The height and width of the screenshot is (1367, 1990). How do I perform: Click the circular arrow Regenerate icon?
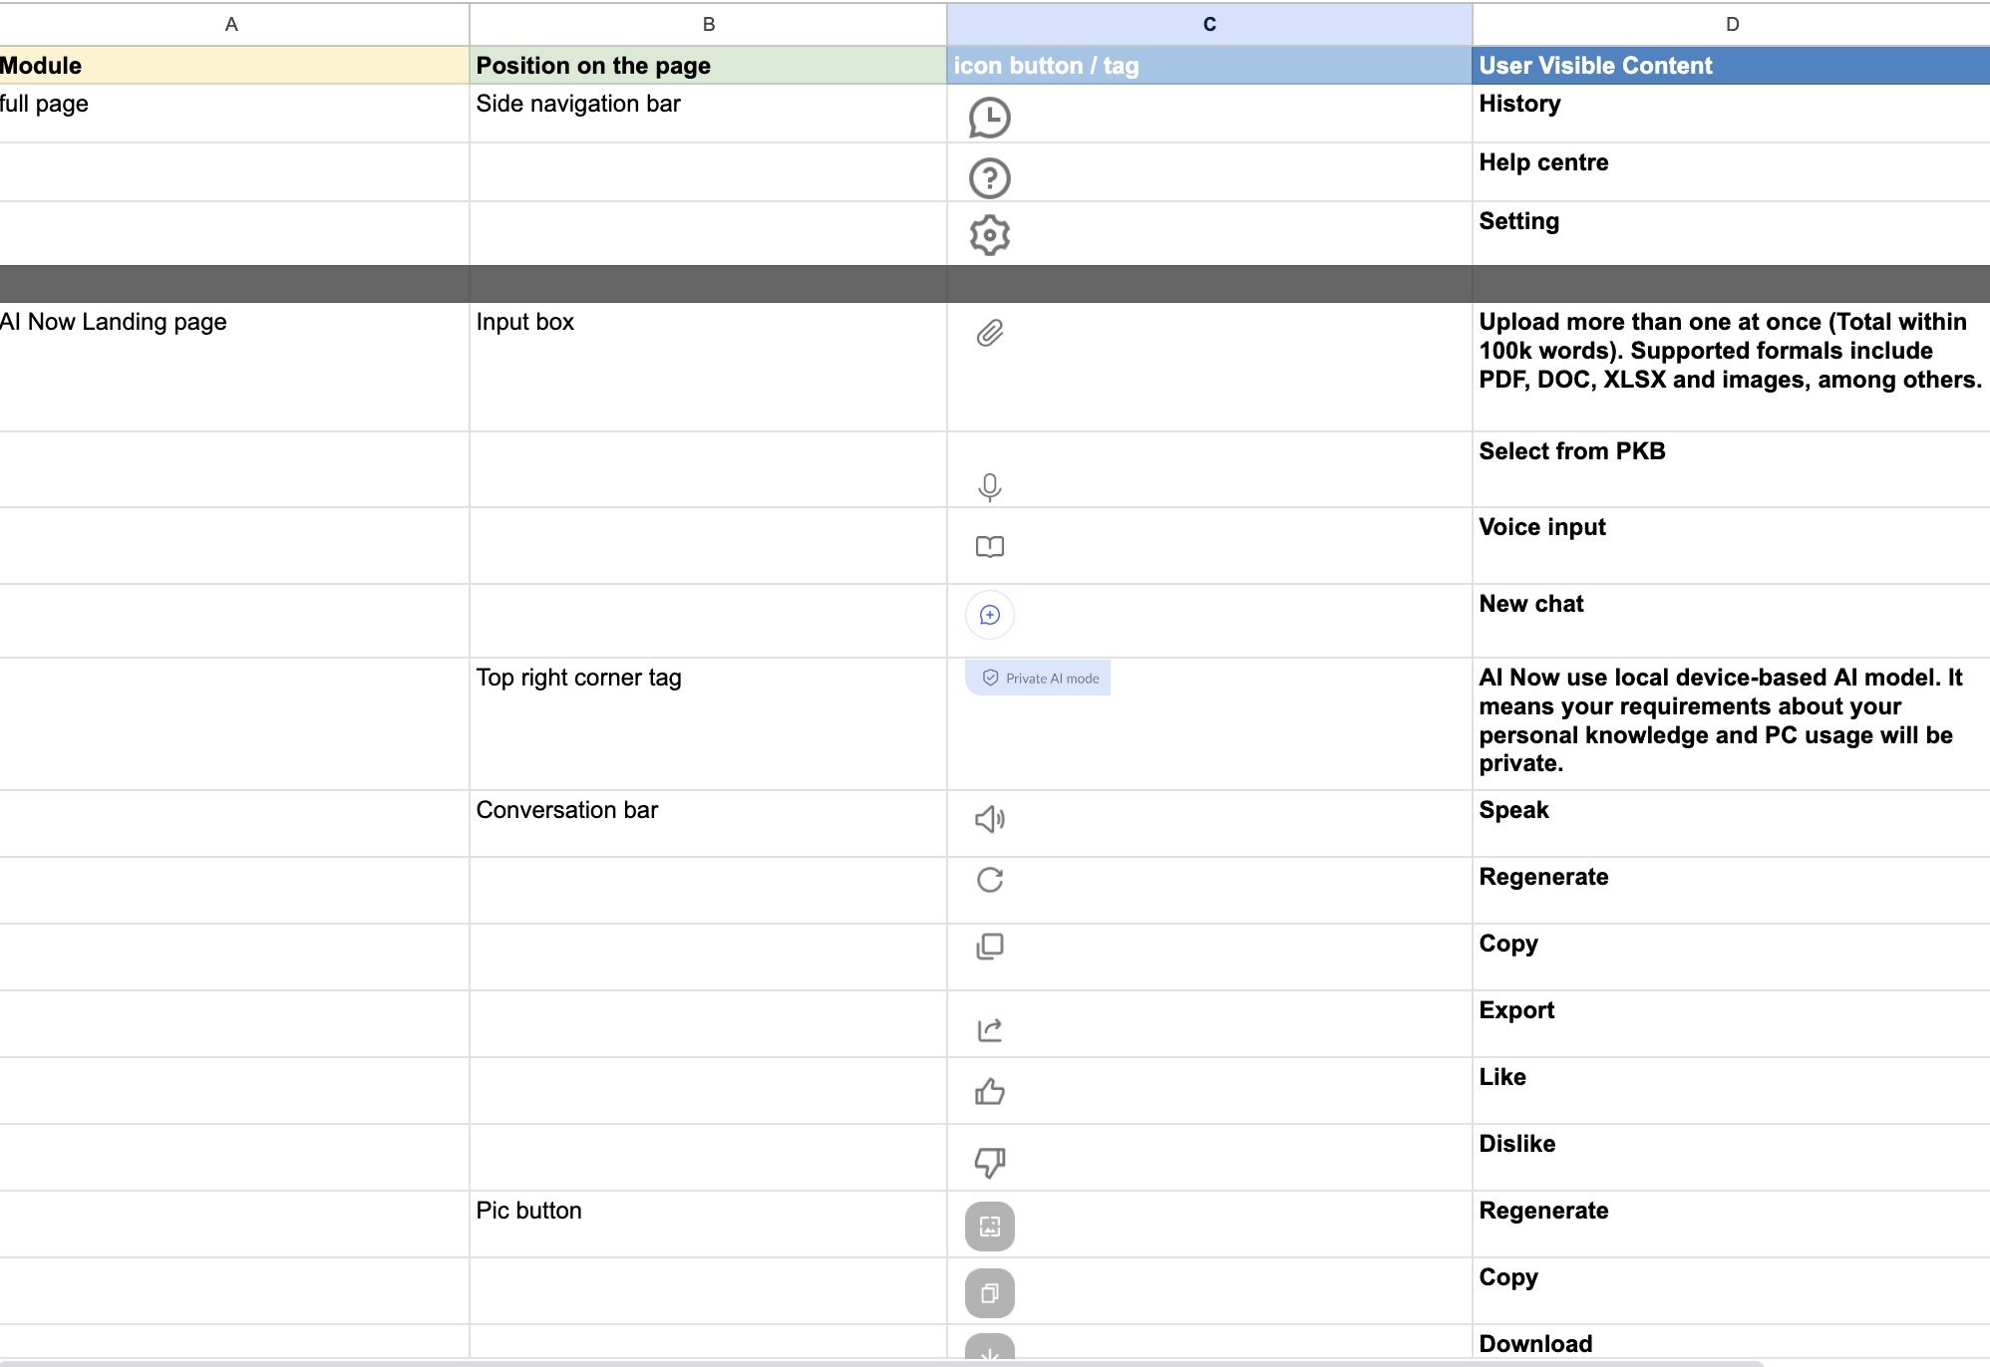click(x=989, y=880)
